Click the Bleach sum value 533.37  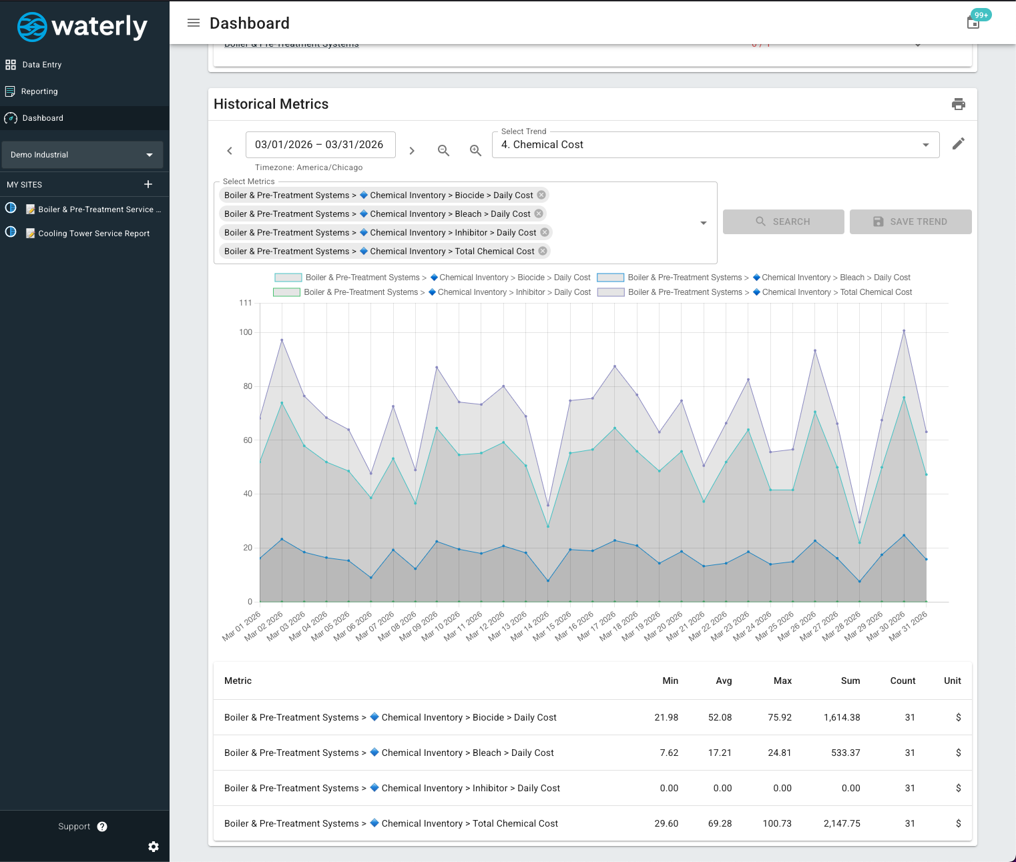(846, 753)
